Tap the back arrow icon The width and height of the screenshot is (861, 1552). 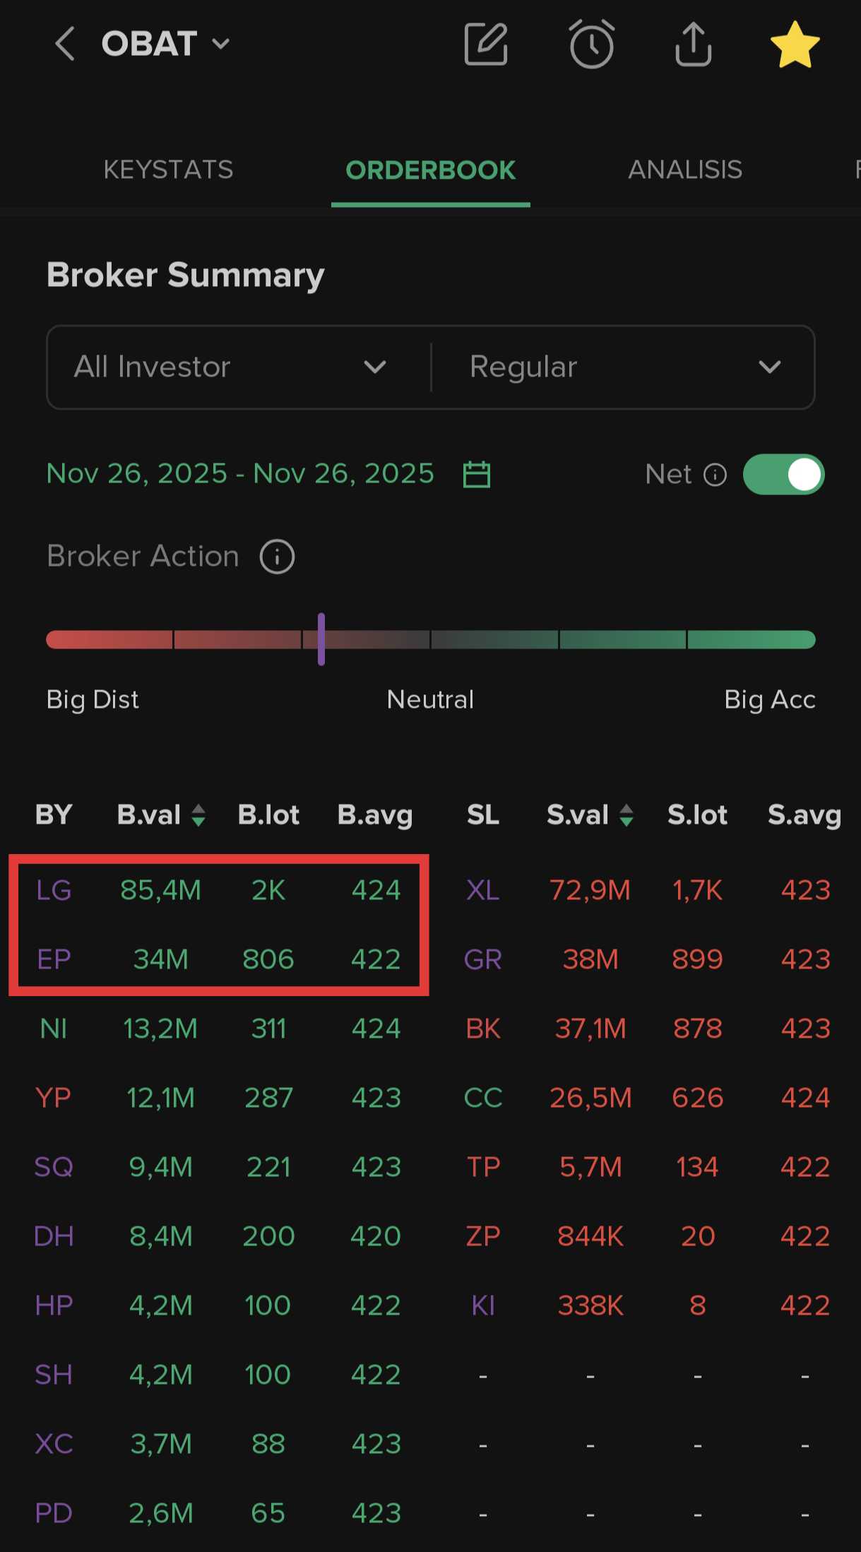[65, 44]
